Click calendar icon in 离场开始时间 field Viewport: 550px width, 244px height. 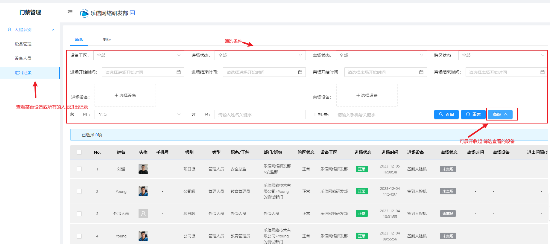(421, 72)
